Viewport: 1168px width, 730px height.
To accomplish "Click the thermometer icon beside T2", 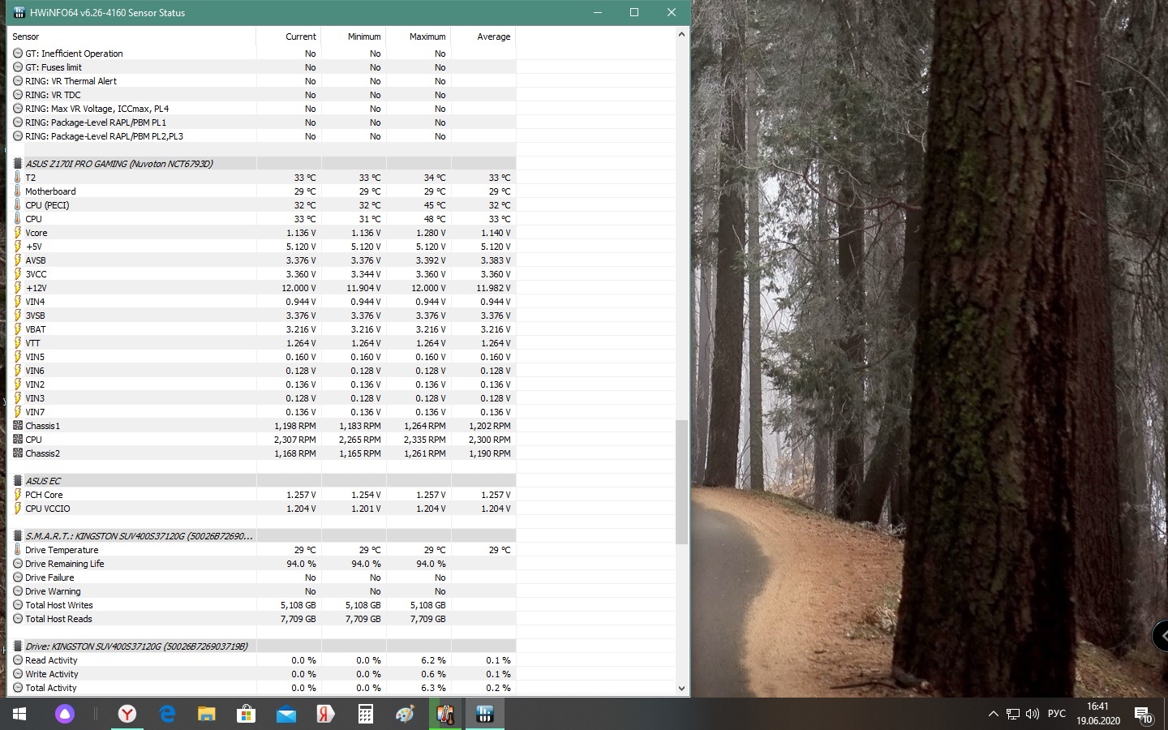I will pos(17,178).
